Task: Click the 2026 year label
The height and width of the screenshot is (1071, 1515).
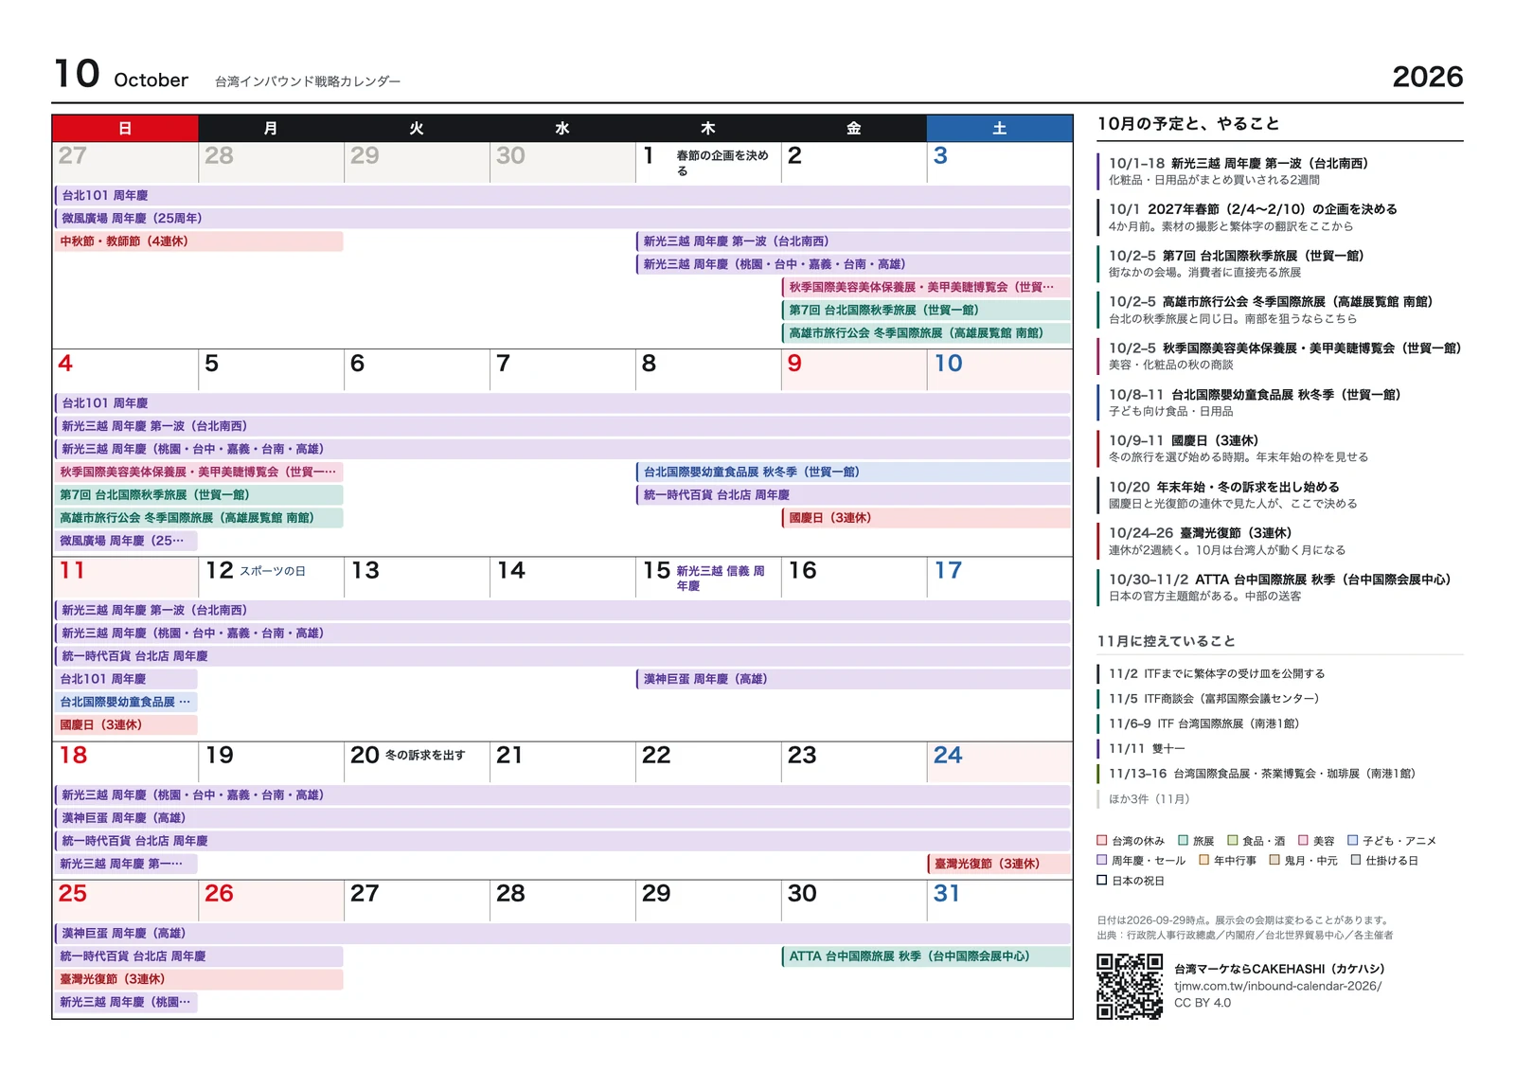Action: 1428,77
